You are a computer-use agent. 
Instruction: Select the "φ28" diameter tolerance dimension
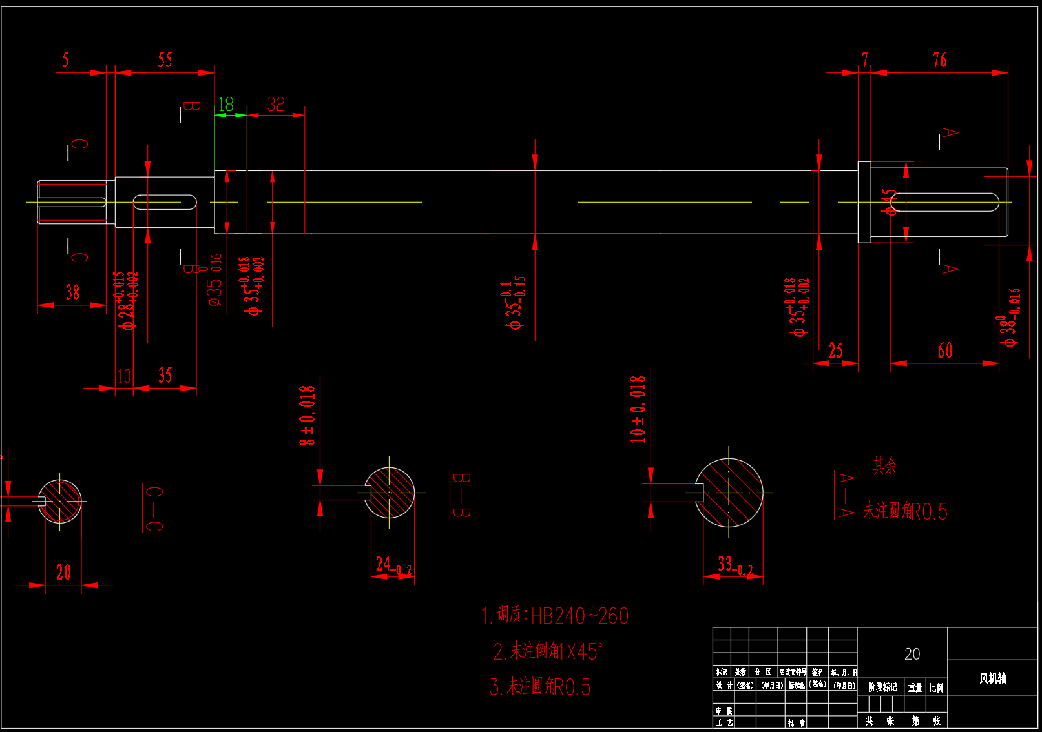[127, 301]
